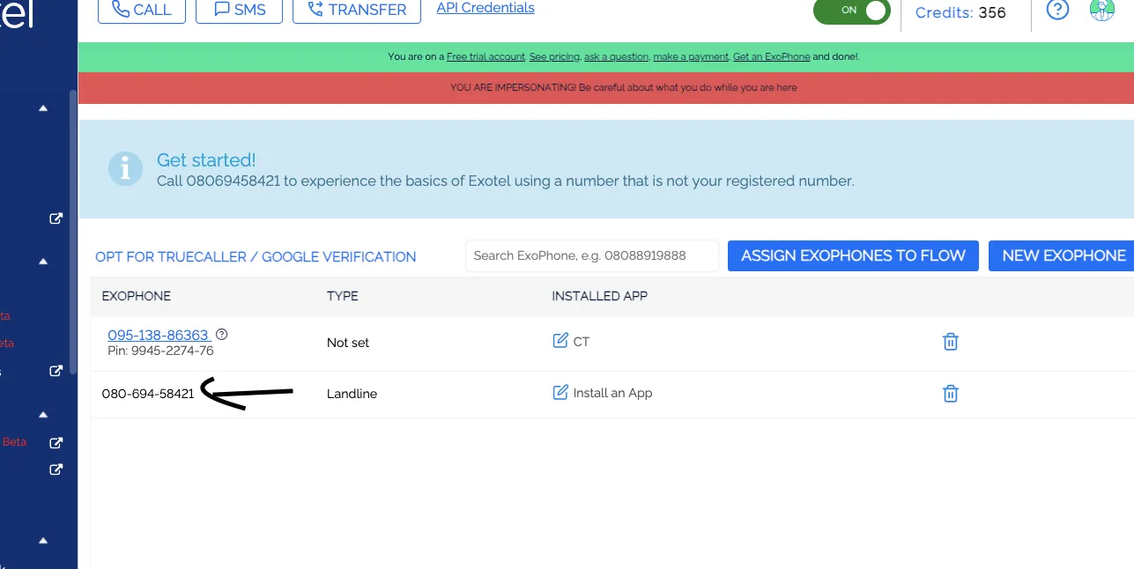Screen dimensions: 1134x569
Task: Click the sidebar vertical scrollbar
Action: tap(73, 233)
